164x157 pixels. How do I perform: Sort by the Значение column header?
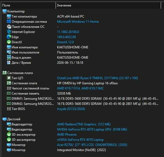coord(108,5)
